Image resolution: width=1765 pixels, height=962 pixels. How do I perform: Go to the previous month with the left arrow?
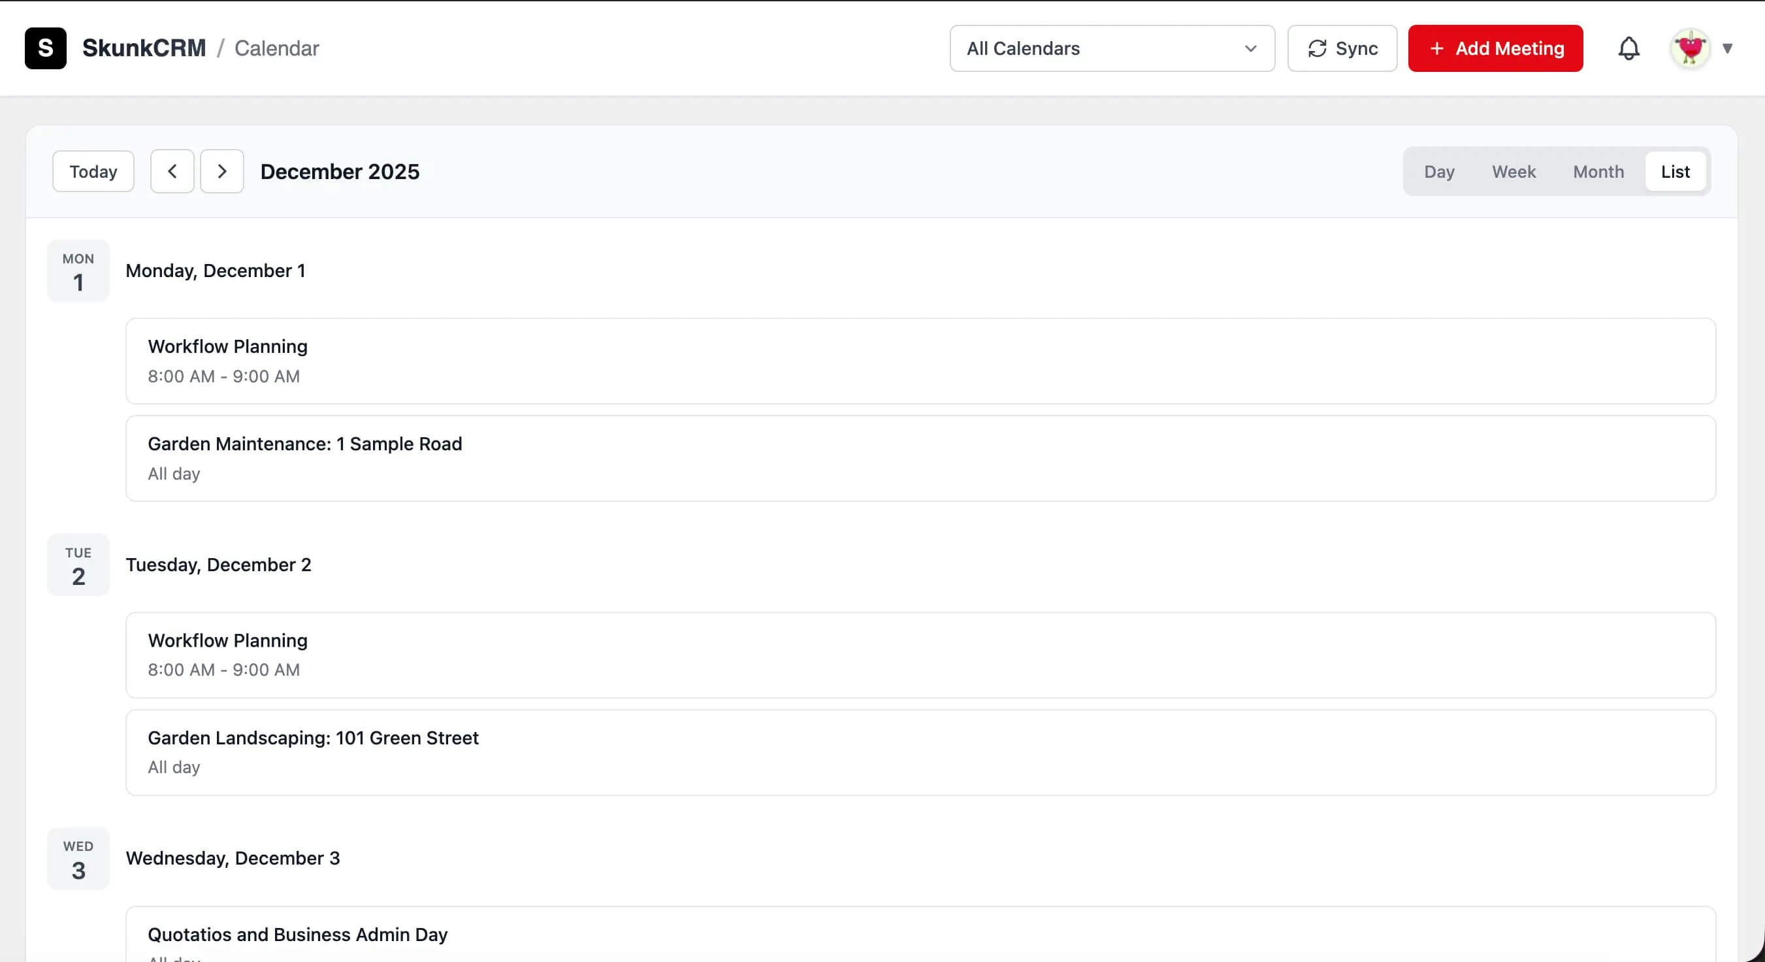coord(172,171)
